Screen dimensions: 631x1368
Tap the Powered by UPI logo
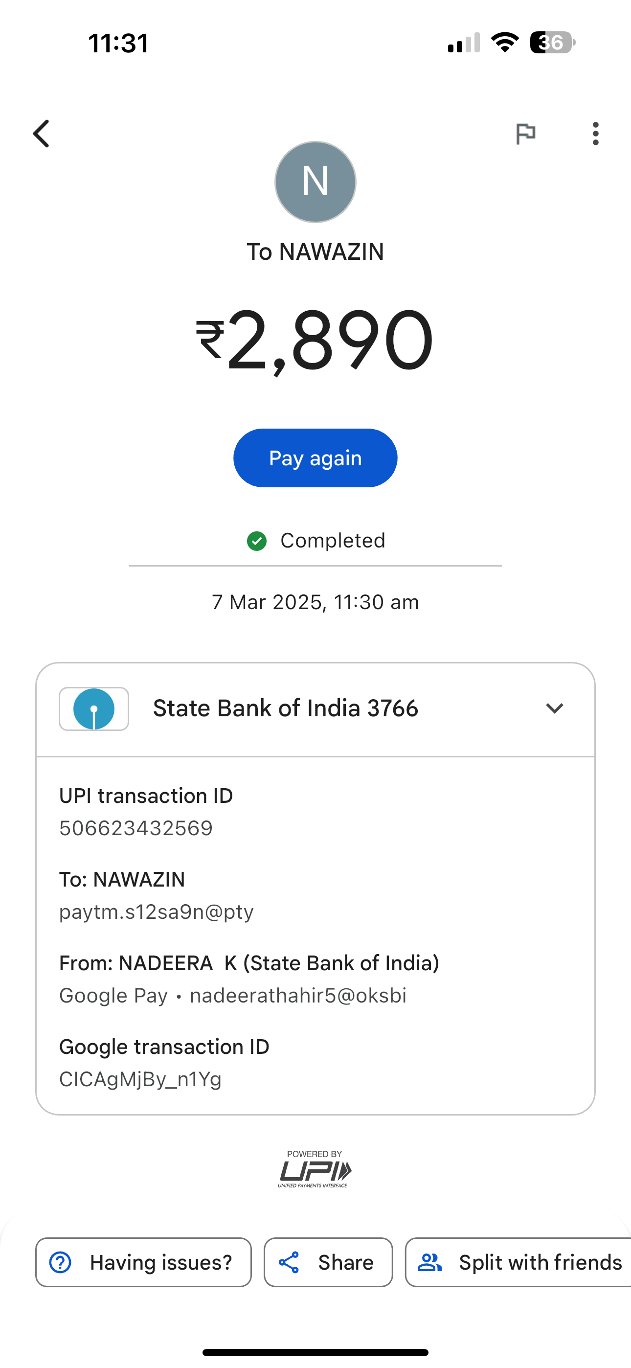click(315, 1168)
